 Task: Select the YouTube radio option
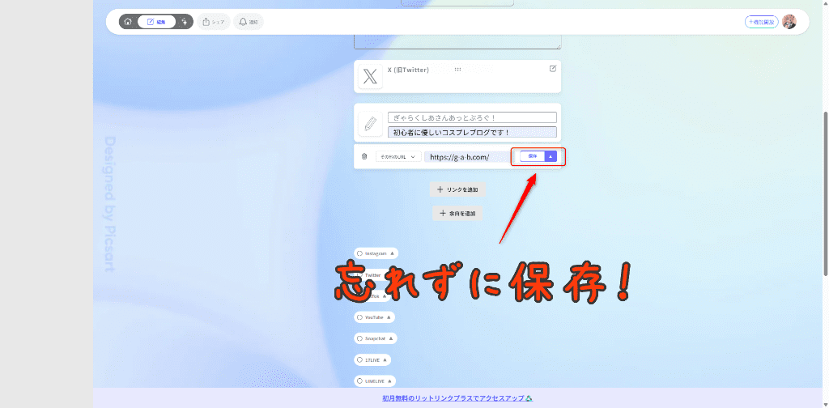coord(359,317)
